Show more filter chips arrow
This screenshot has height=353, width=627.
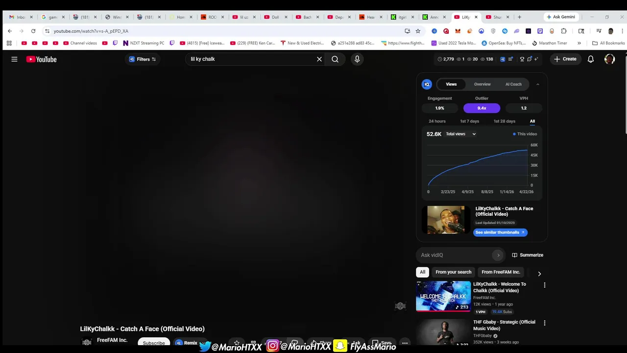tap(539, 274)
